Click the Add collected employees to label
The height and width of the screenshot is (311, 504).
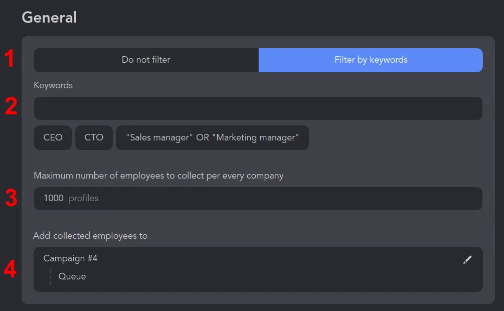(x=90, y=236)
